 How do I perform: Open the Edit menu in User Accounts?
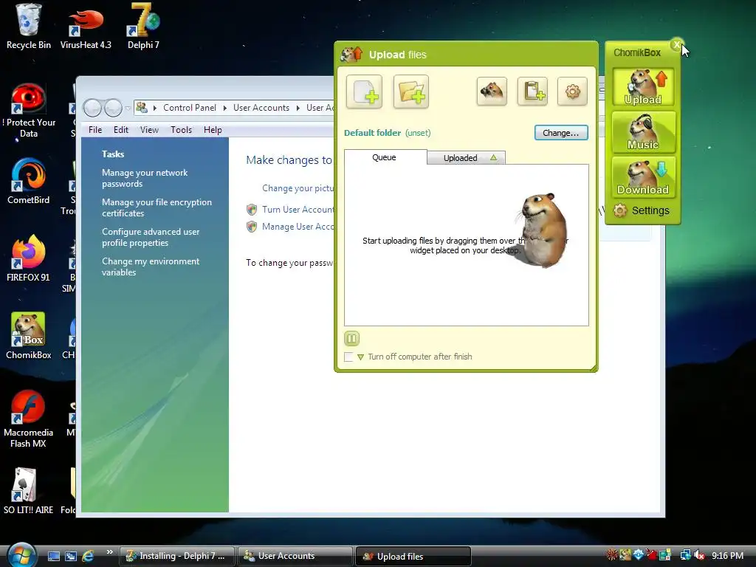[x=120, y=130]
